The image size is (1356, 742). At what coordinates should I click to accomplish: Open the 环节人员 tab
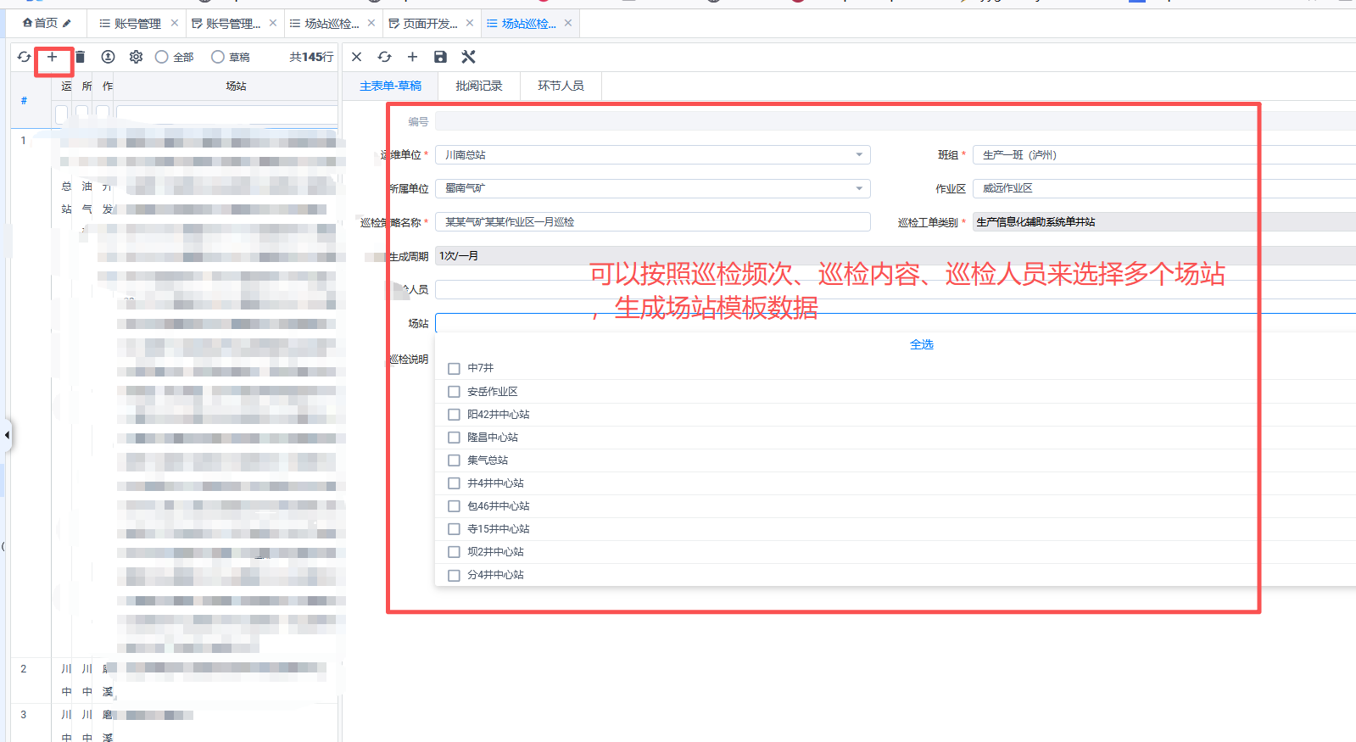point(561,86)
